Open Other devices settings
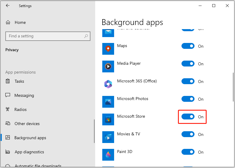Viewport: 235px width, 168px height. click(27, 124)
